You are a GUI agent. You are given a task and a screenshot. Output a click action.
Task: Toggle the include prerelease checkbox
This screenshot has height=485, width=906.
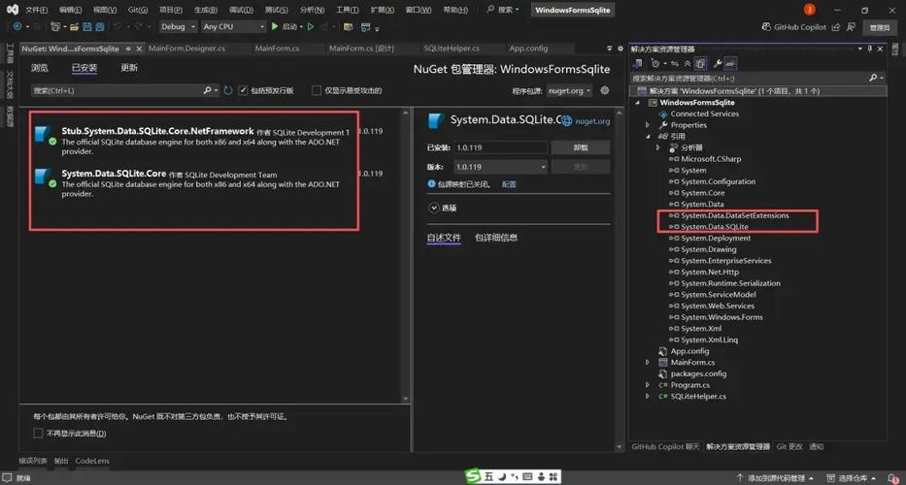[x=244, y=90]
